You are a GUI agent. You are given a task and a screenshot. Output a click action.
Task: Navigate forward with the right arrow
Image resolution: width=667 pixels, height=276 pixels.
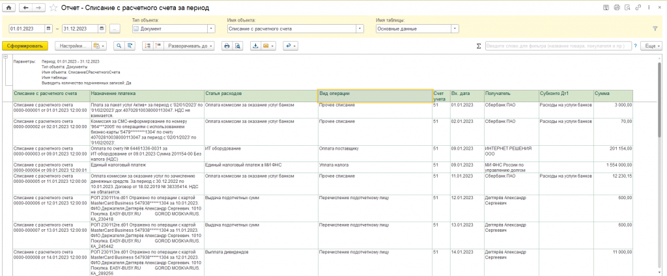point(37,8)
